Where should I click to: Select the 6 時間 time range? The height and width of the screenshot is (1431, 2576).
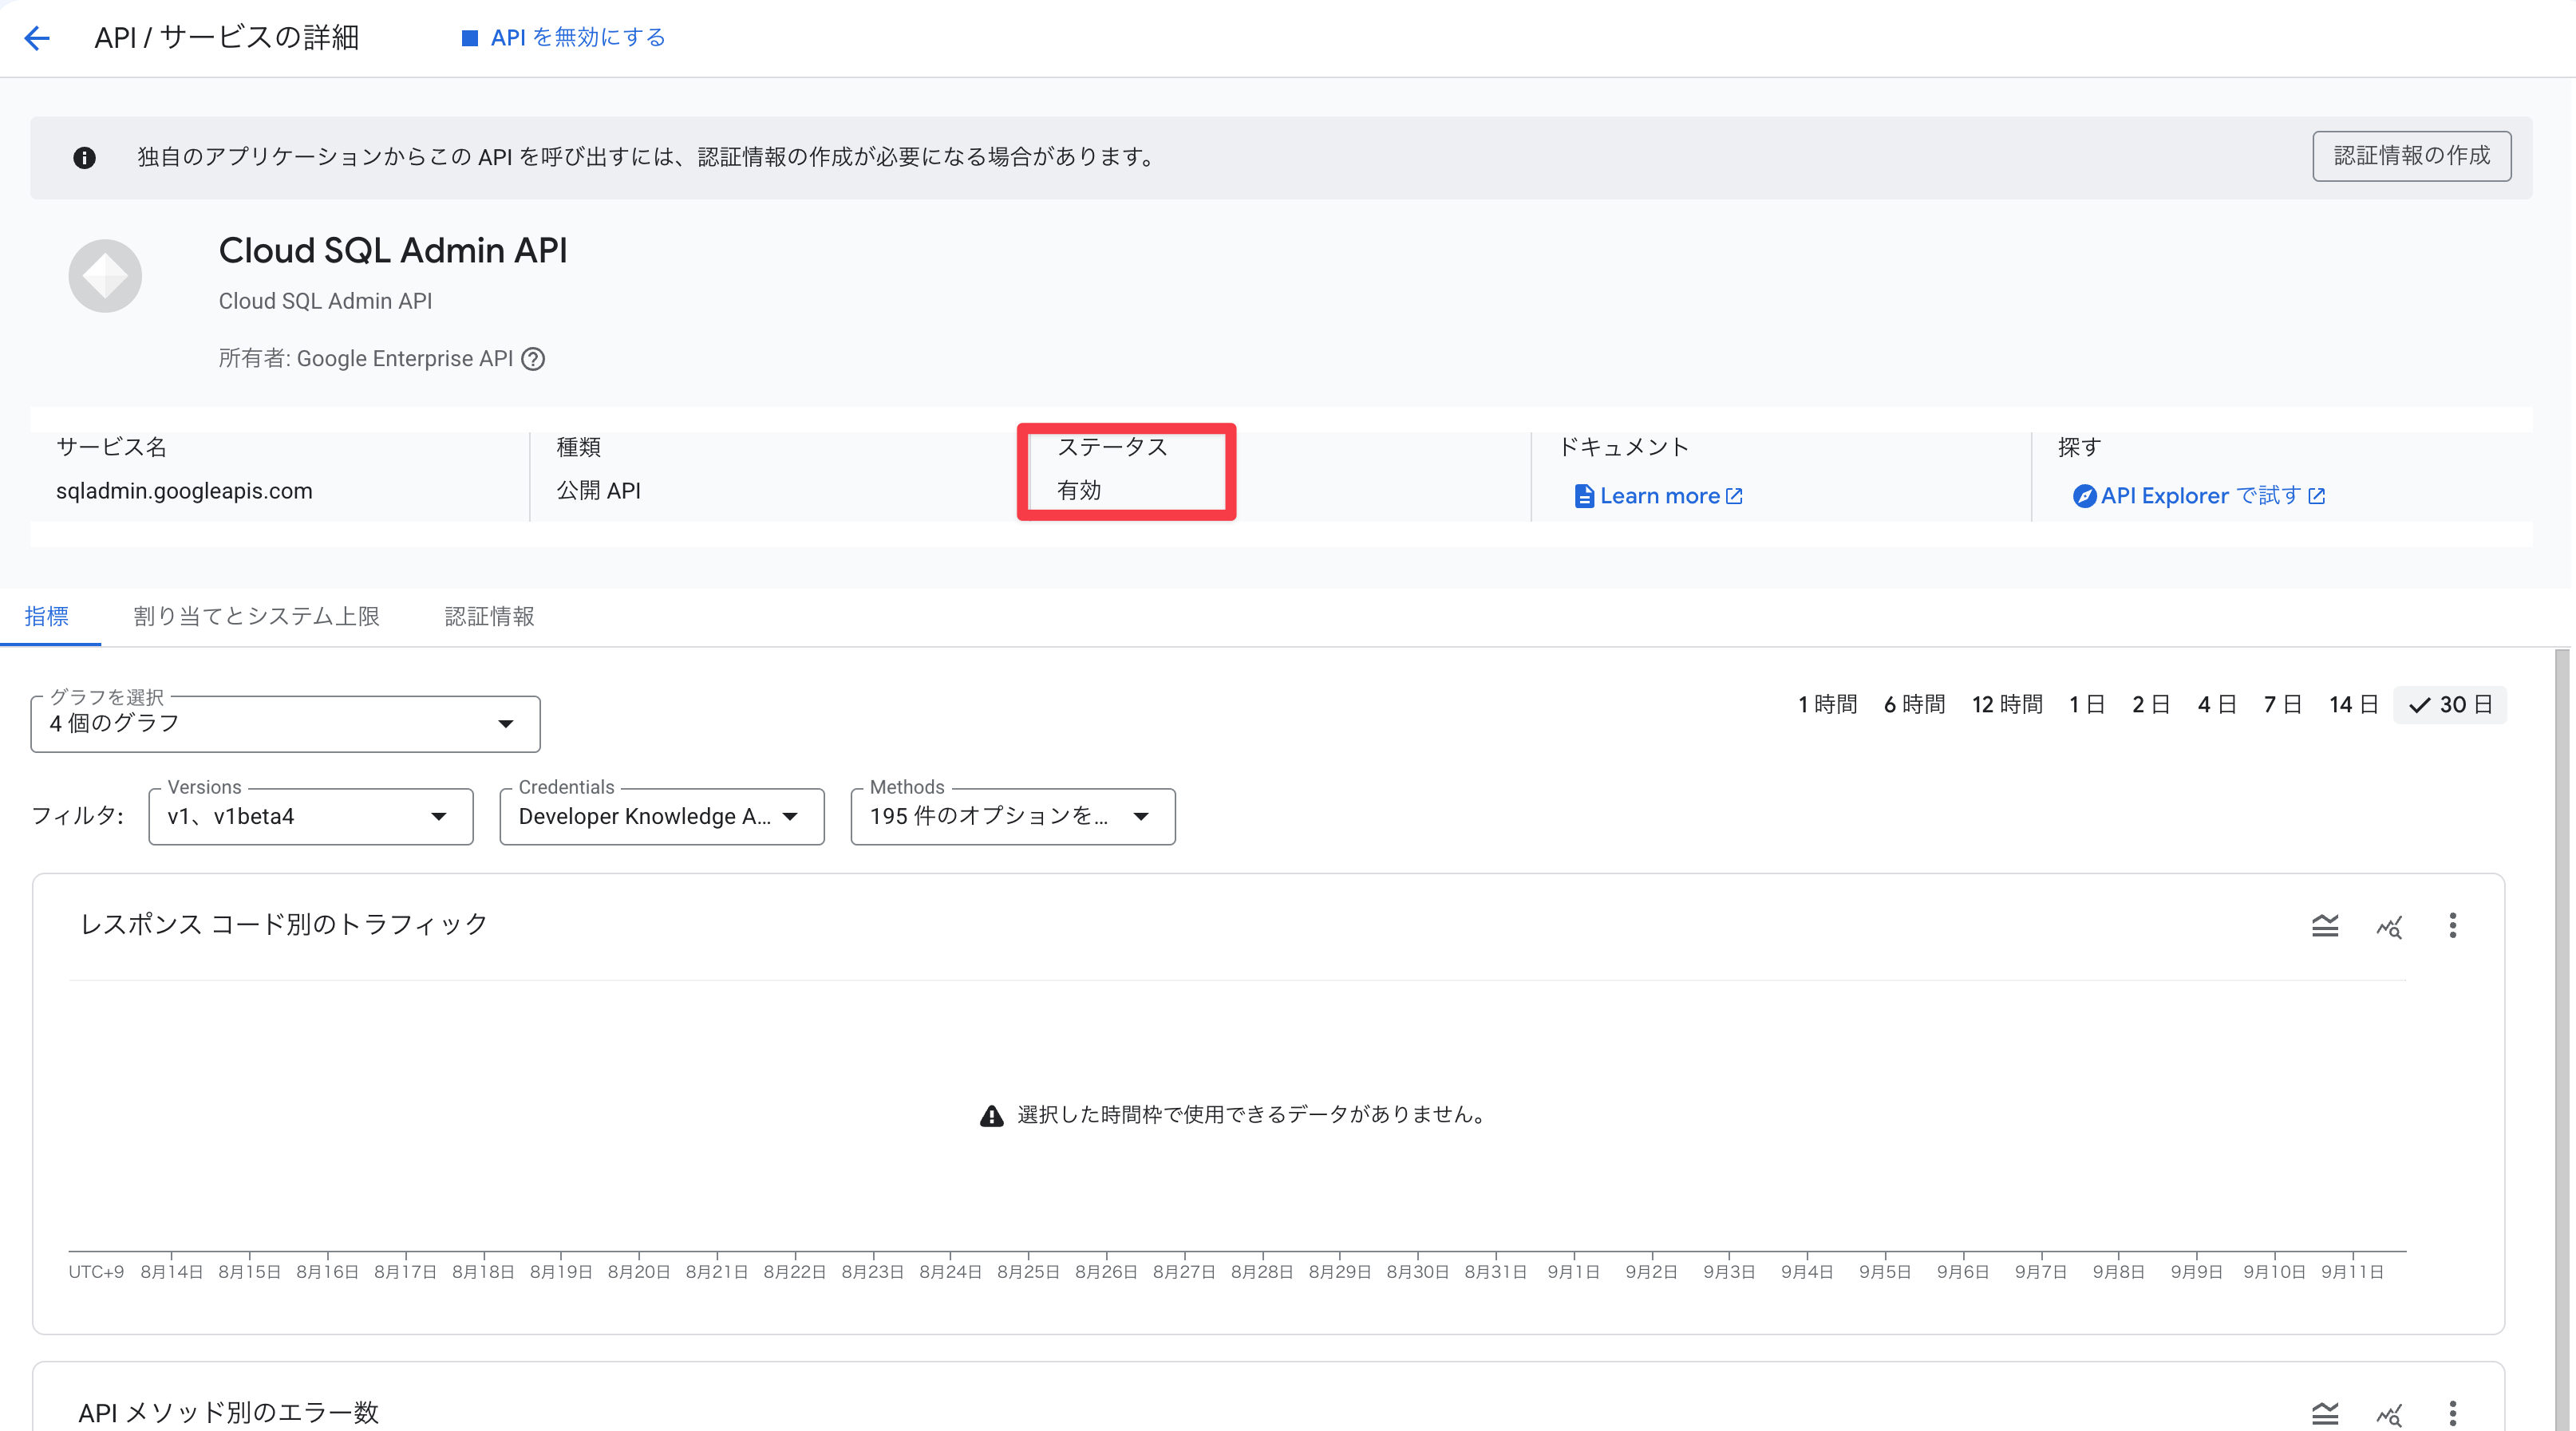(x=1914, y=704)
